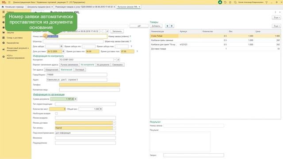Click the Финансовый результат chart sidebar icon
Screen dimensions: 283x159
tap(4, 49)
